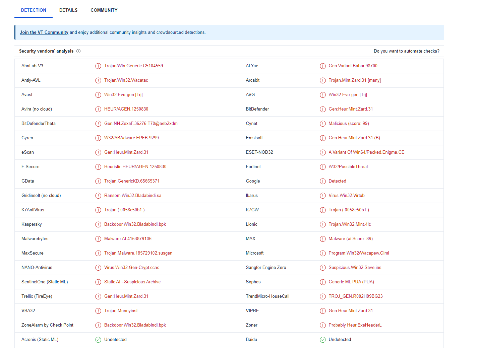The height and width of the screenshot is (348, 477).
Task: Select Trojan/Win32.Wacatac result text
Action: [126, 80]
